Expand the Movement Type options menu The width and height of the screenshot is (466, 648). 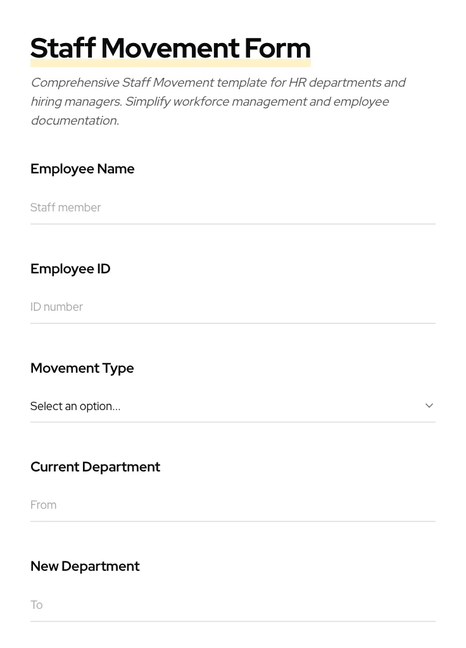233,406
